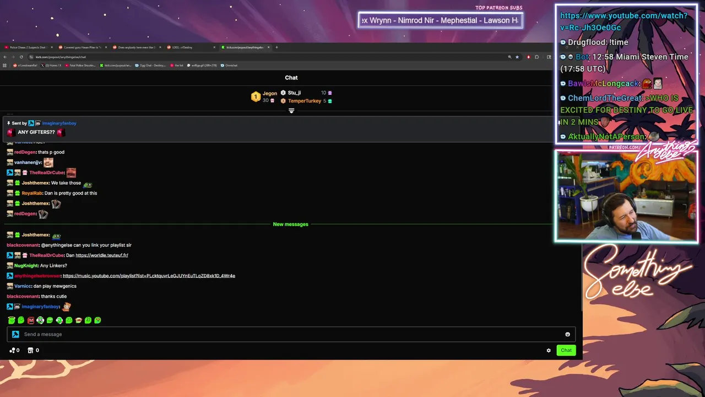Click the browser forward arrow
This screenshot has height=397, width=705.
coord(13,57)
